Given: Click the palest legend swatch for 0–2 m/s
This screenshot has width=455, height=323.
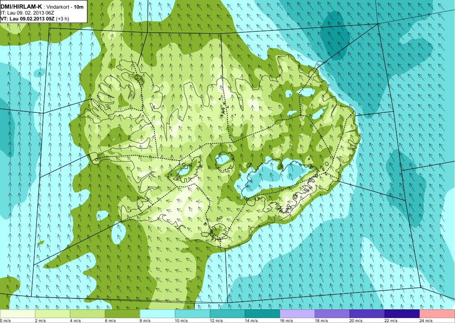Looking at the screenshot, I should point(17,314).
